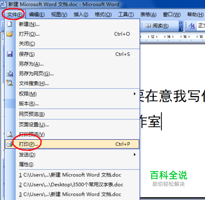Open the 工具(T) menu
This screenshot has width=205, height=200.
tap(126, 14)
